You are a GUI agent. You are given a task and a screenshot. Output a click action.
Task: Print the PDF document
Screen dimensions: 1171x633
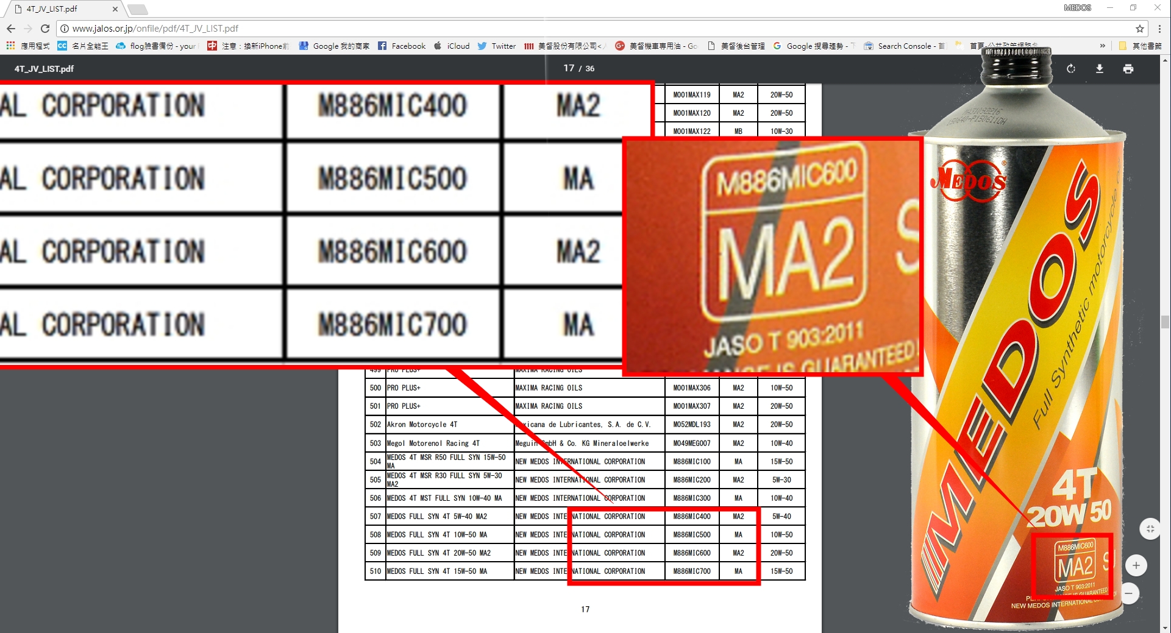1128,69
